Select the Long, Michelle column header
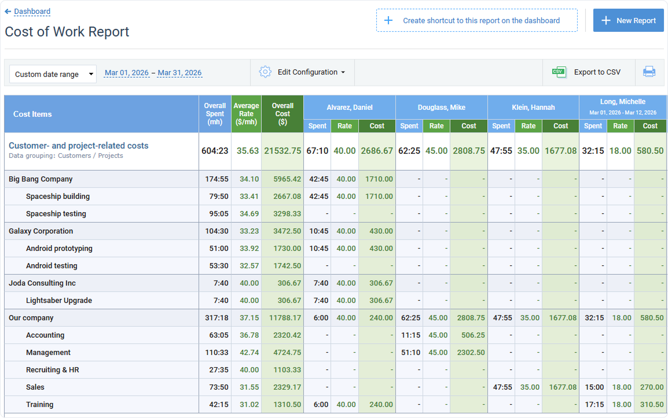Viewport: 668px width, 418px height. tap(622, 101)
